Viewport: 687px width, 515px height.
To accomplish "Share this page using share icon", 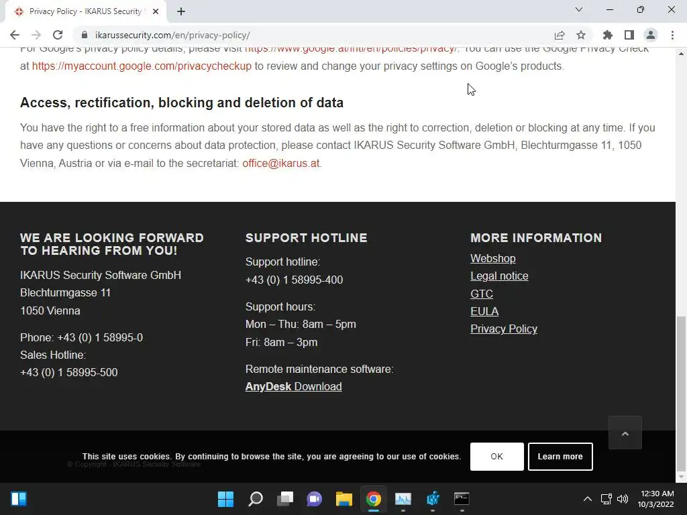I will [x=560, y=35].
